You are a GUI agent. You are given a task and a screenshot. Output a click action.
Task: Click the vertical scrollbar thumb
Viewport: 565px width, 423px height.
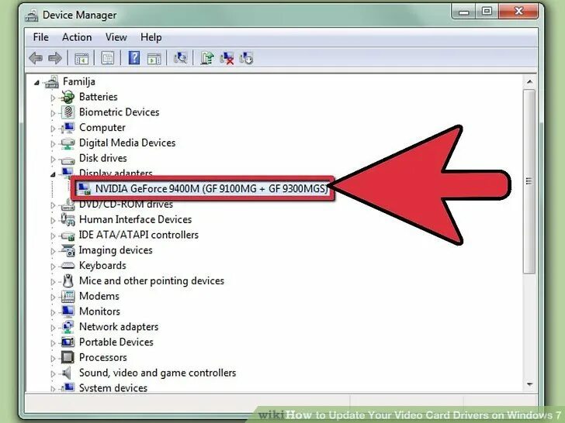point(529,181)
